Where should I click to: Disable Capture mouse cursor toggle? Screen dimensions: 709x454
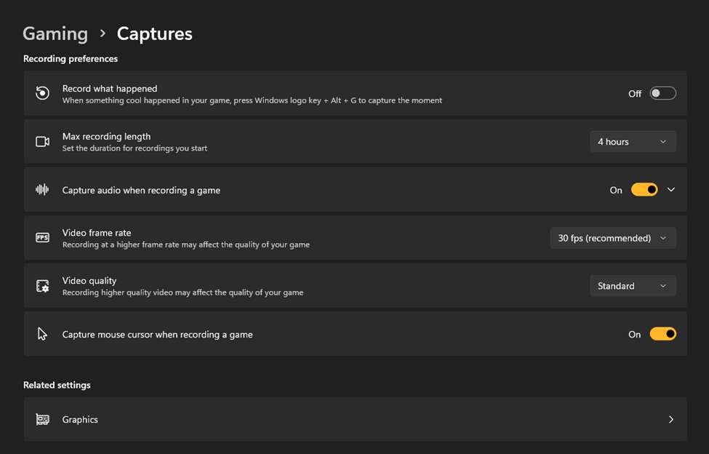pos(662,334)
